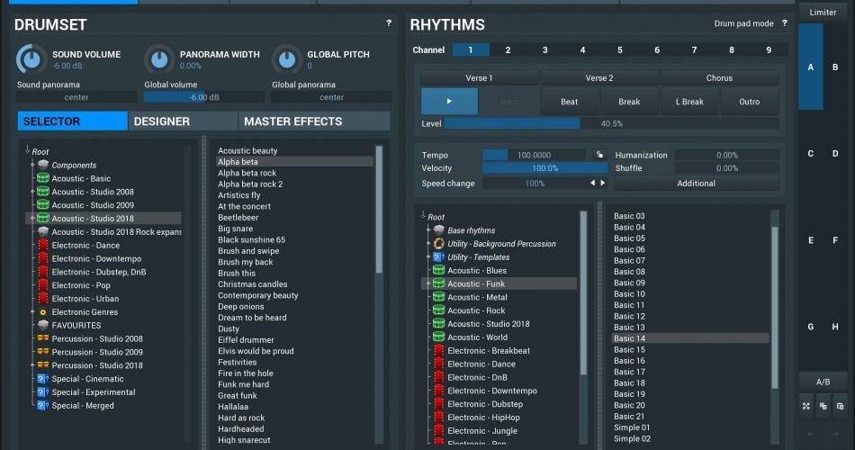855x450 pixels.
Task: Expand the Acoustic - Funk rhythms node
Action: [x=428, y=283]
